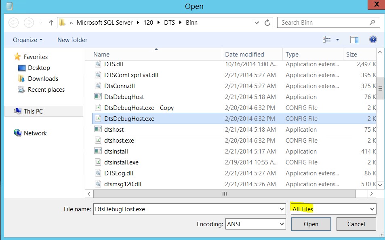Click the Help question mark icon
The height and width of the screenshot is (240, 385).
[x=373, y=40]
